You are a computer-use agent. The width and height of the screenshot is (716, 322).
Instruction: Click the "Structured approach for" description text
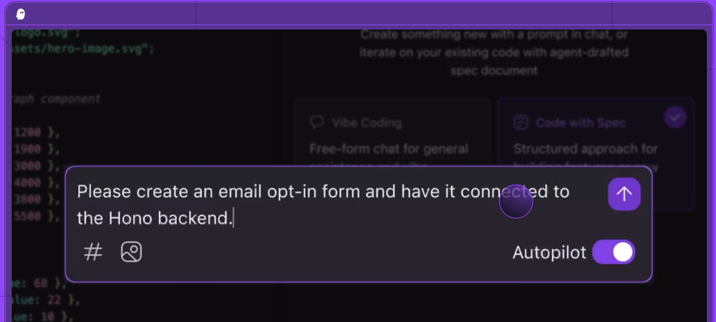585,149
